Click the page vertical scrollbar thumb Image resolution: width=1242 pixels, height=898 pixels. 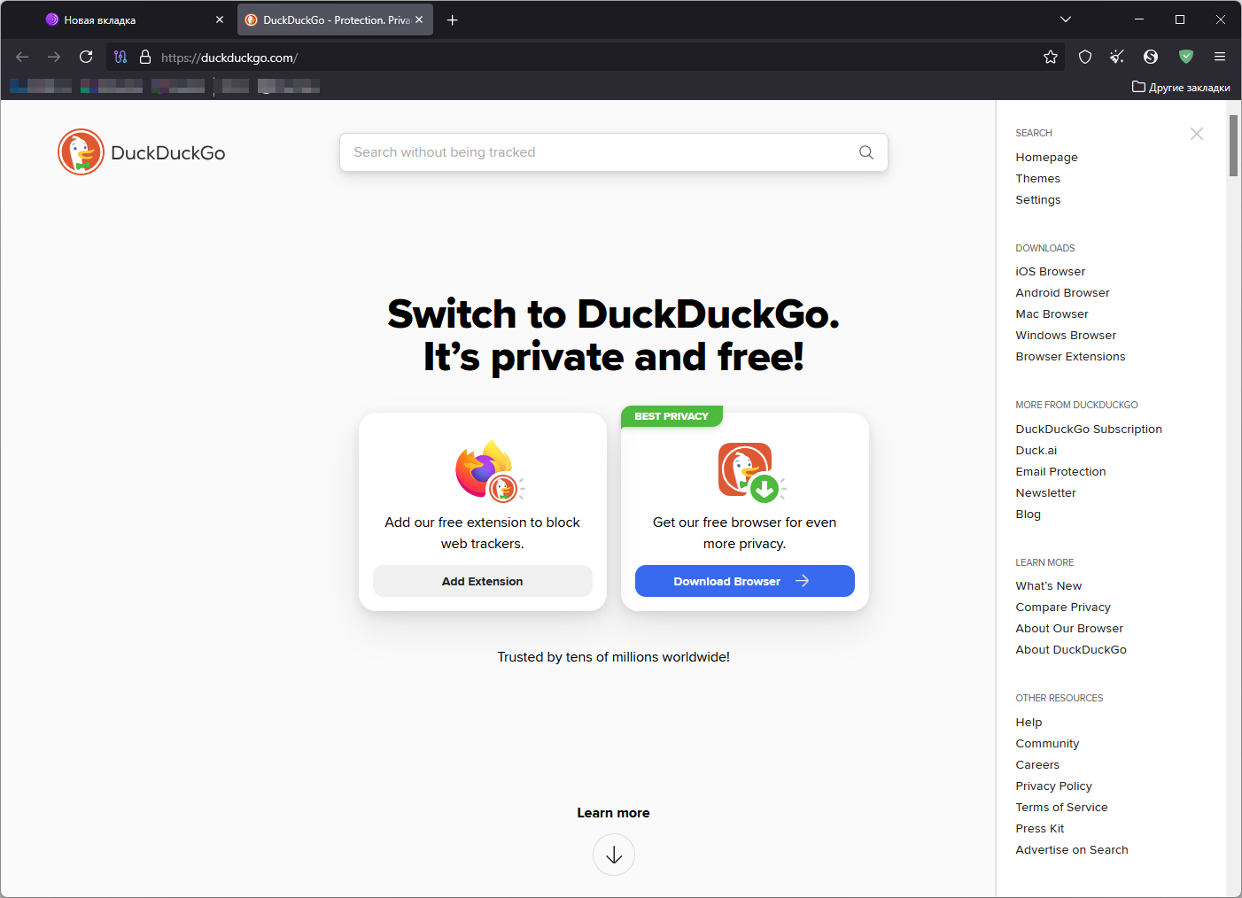pyautogui.click(x=1233, y=145)
